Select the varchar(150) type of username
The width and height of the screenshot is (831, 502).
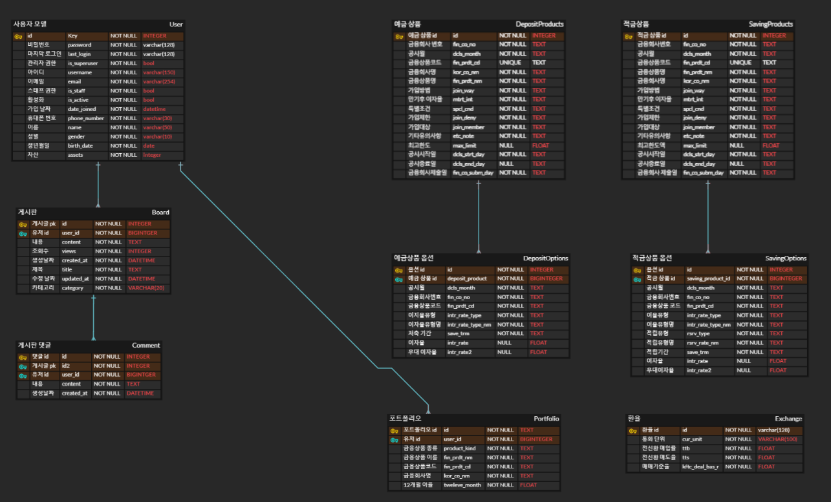click(159, 72)
